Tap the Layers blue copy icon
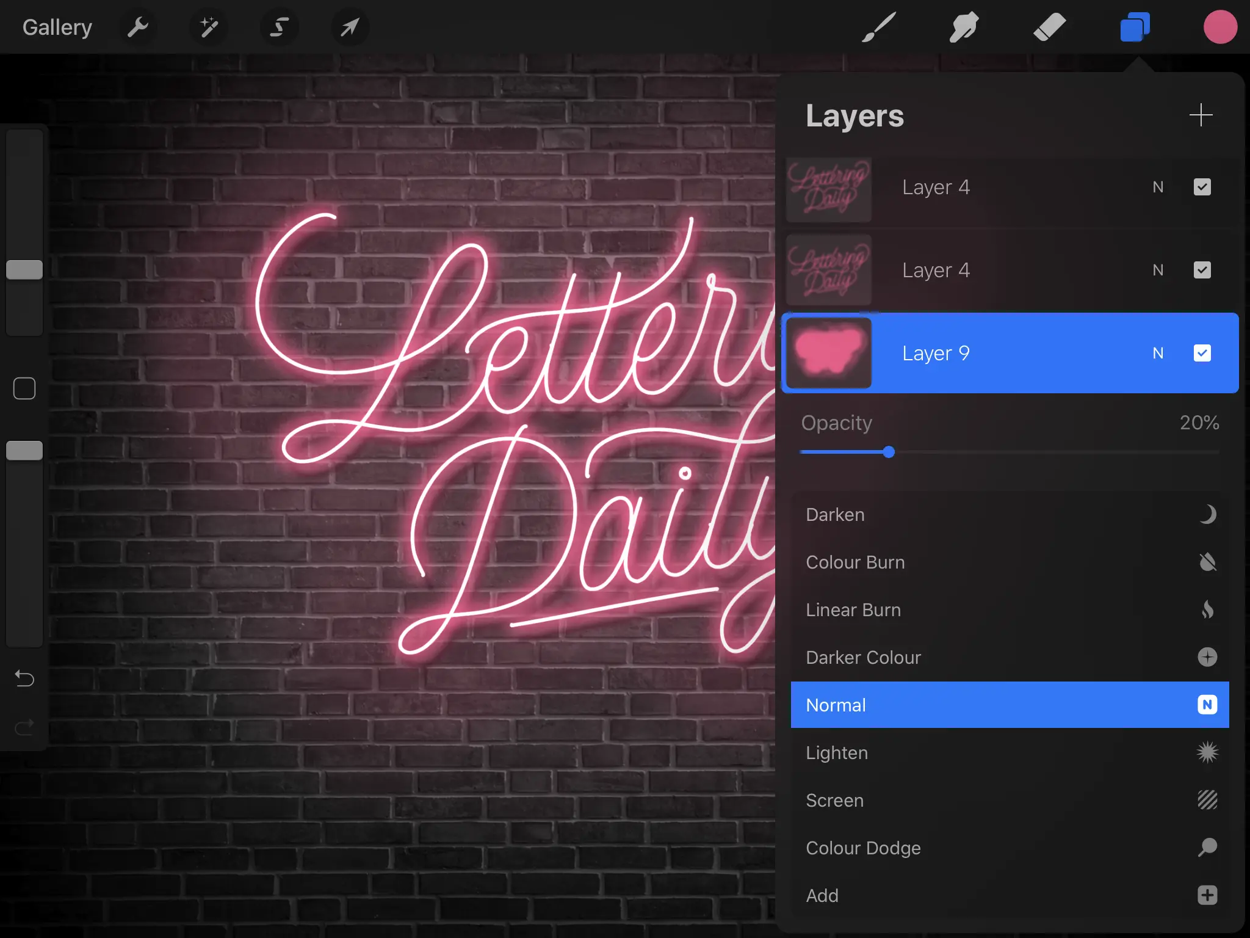 point(1134,27)
